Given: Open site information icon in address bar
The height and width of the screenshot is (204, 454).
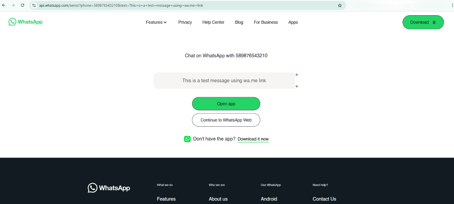Looking at the screenshot, I should (x=34, y=5).
